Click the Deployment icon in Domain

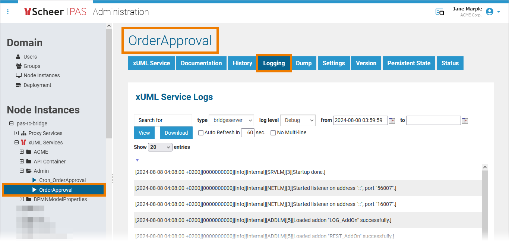click(x=19, y=85)
